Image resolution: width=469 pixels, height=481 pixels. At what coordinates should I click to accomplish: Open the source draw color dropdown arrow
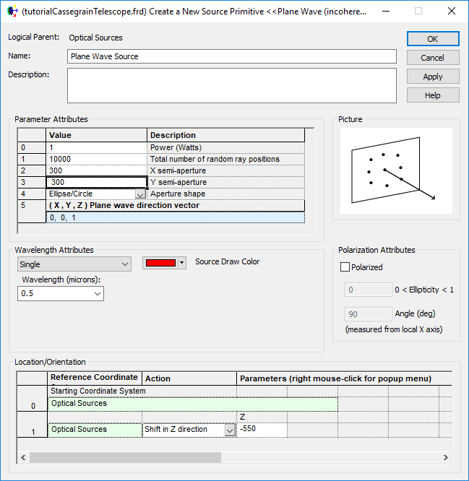pos(182,263)
